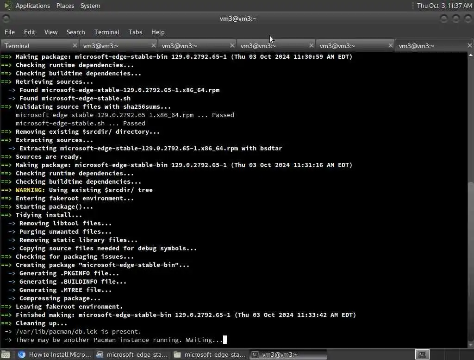Click 'Removing existing $srcdir/ directory...' line
The image size is (474, 360).
87,131
